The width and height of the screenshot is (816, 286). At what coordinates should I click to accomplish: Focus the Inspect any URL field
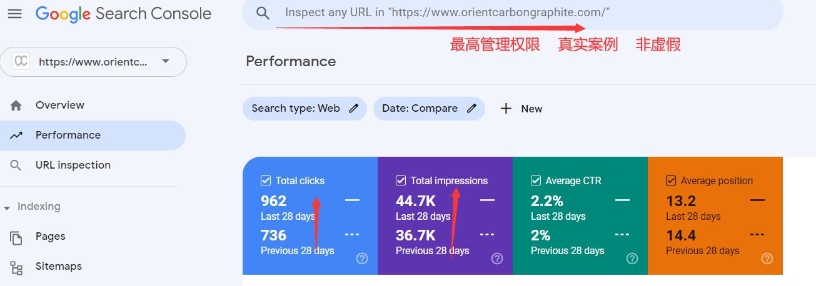pyautogui.click(x=512, y=12)
